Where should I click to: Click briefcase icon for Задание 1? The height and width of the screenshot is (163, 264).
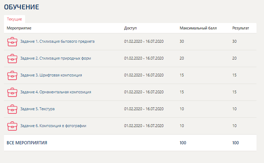(x=12, y=42)
